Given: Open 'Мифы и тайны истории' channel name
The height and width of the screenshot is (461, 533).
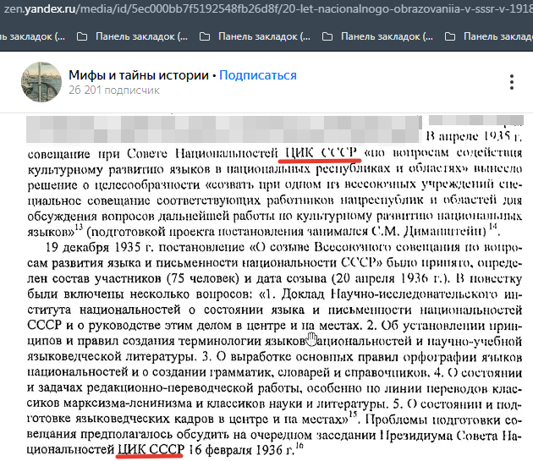Looking at the screenshot, I should click(139, 75).
